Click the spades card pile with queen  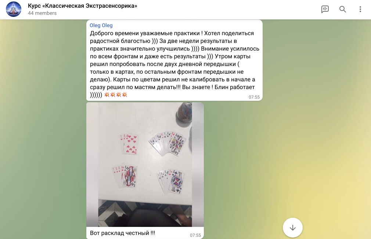[171, 181]
